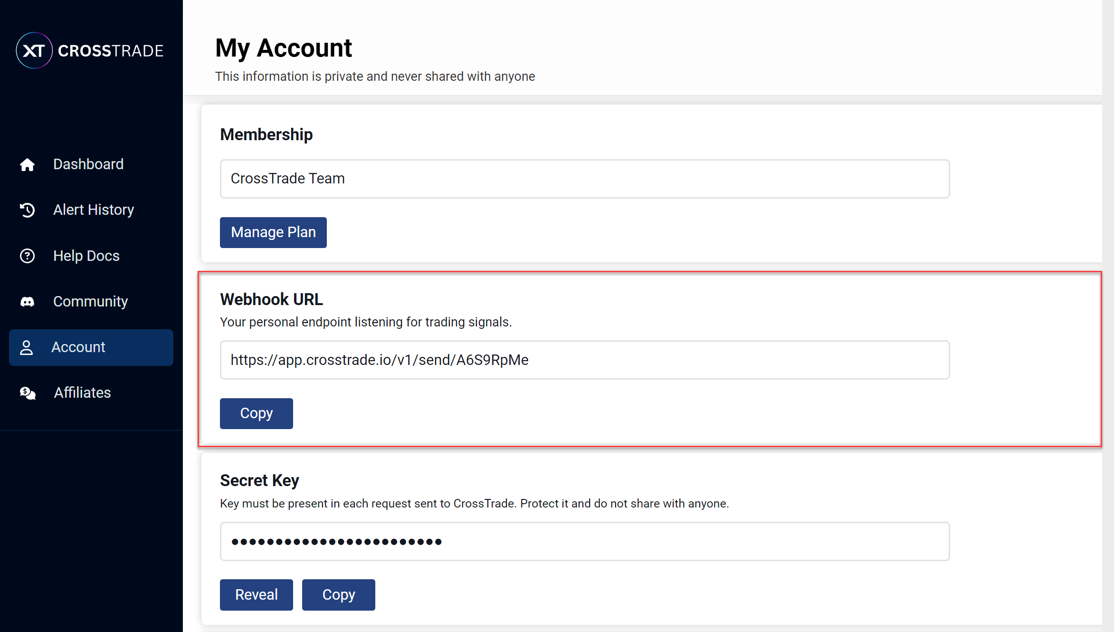The image size is (1114, 632).
Task: Reveal the hidden Secret Key
Action: pos(256,594)
